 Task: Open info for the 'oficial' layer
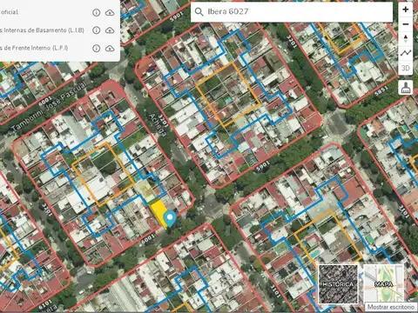click(x=96, y=12)
